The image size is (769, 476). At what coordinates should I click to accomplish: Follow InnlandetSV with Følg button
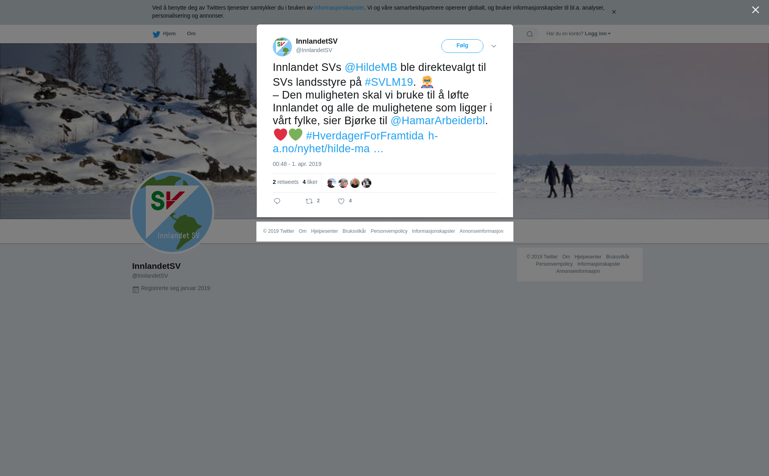click(x=462, y=46)
